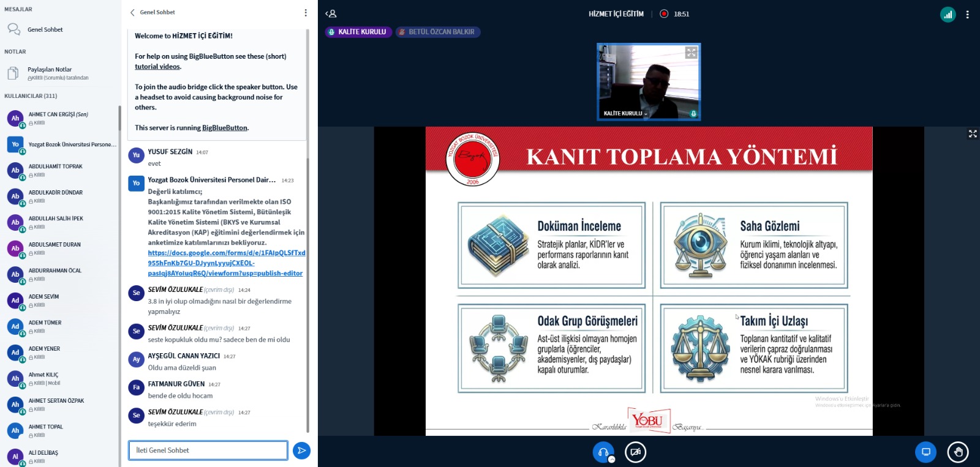Click AHMET CAN ERGİŞİ user avatar
Image resolution: width=980 pixels, height=467 pixels.
[x=15, y=118]
